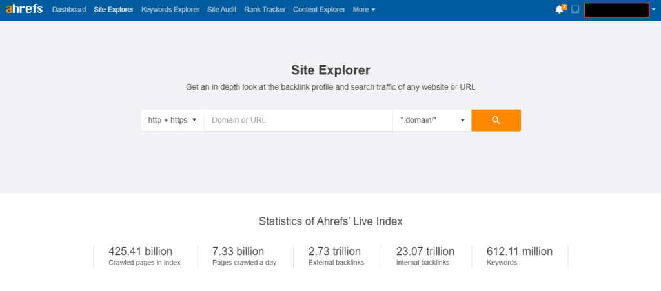The image size is (661, 291).
Task: Open Content Explorer
Action: point(319,10)
